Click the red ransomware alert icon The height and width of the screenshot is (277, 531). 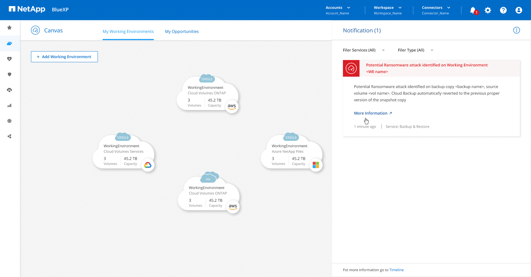tap(351, 68)
